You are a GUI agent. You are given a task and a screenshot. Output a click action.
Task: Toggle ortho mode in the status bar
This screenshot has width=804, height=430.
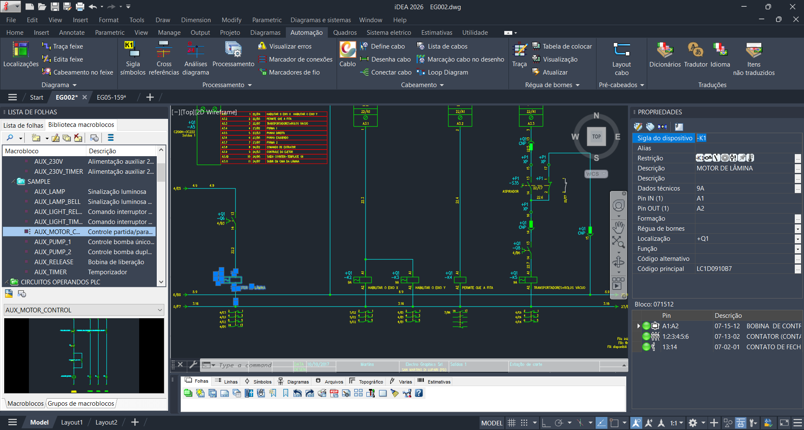[546, 423]
